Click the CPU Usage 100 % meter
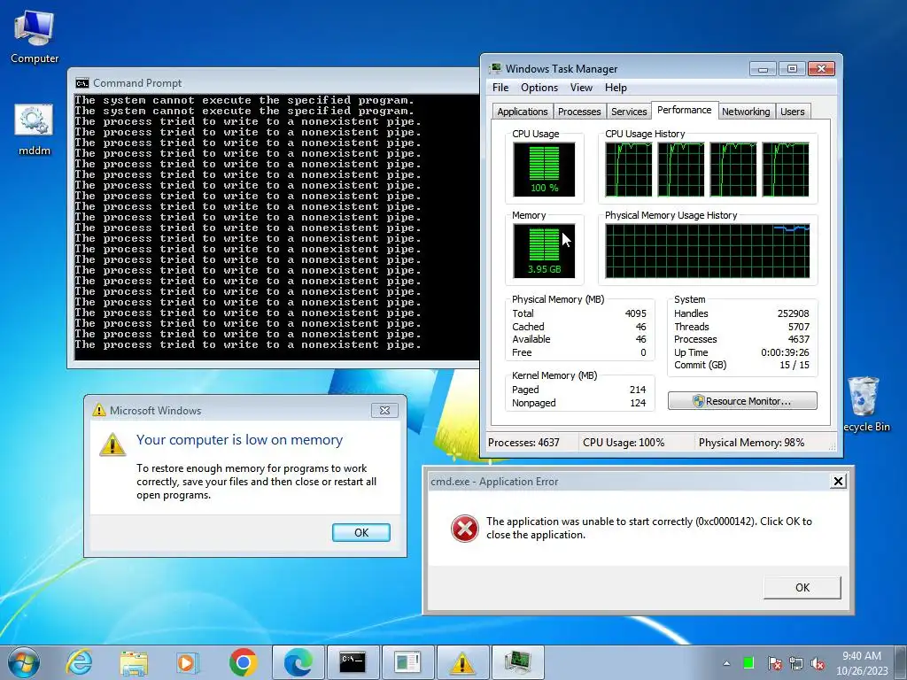 [x=544, y=169]
